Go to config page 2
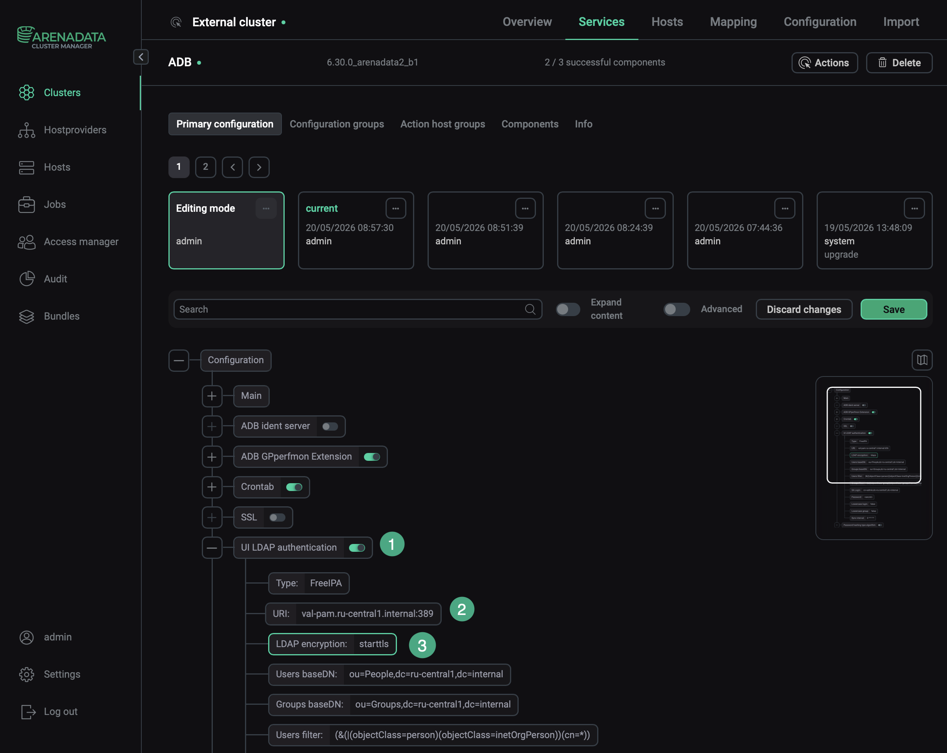Viewport: 947px width, 753px height. click(x=206, y=167)
